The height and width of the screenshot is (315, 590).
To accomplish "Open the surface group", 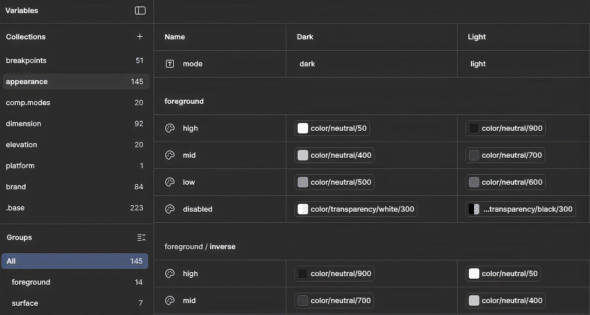I will [x=25, y=303].
